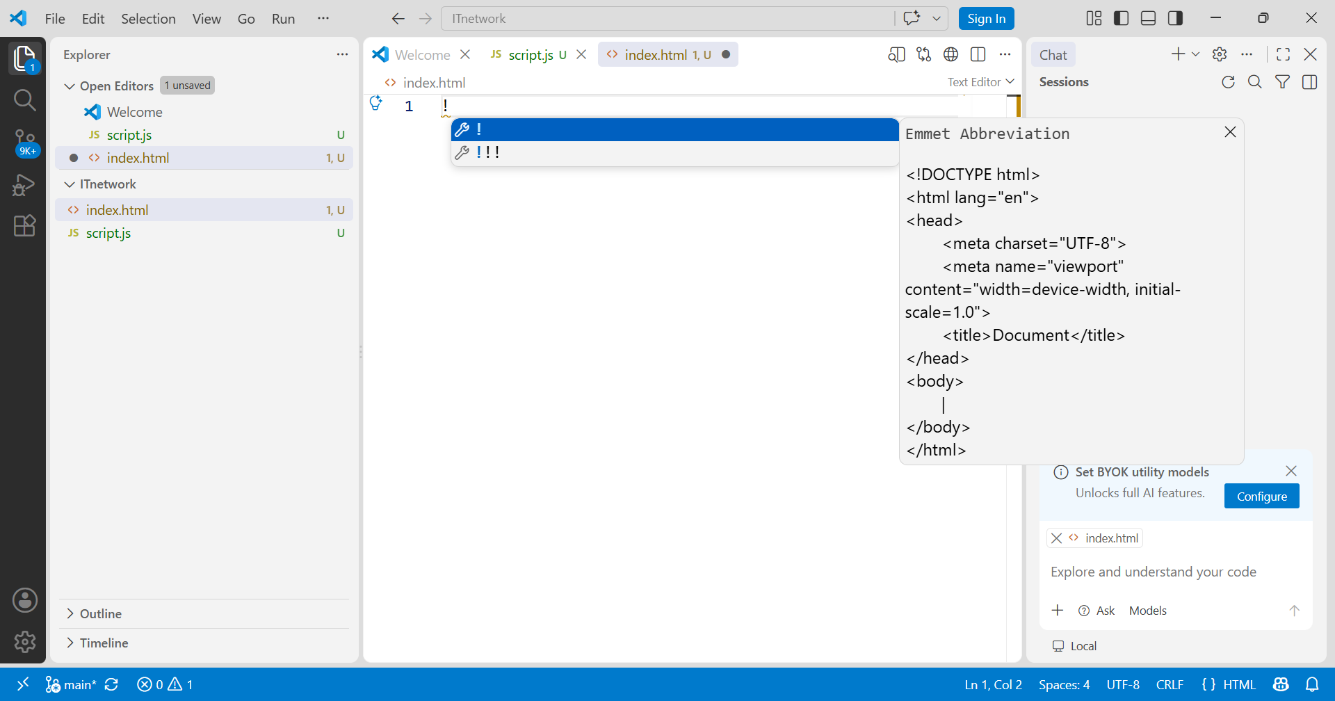
Task: Toggle sessions side panel visibility
Action: (x=1309, y=82)
